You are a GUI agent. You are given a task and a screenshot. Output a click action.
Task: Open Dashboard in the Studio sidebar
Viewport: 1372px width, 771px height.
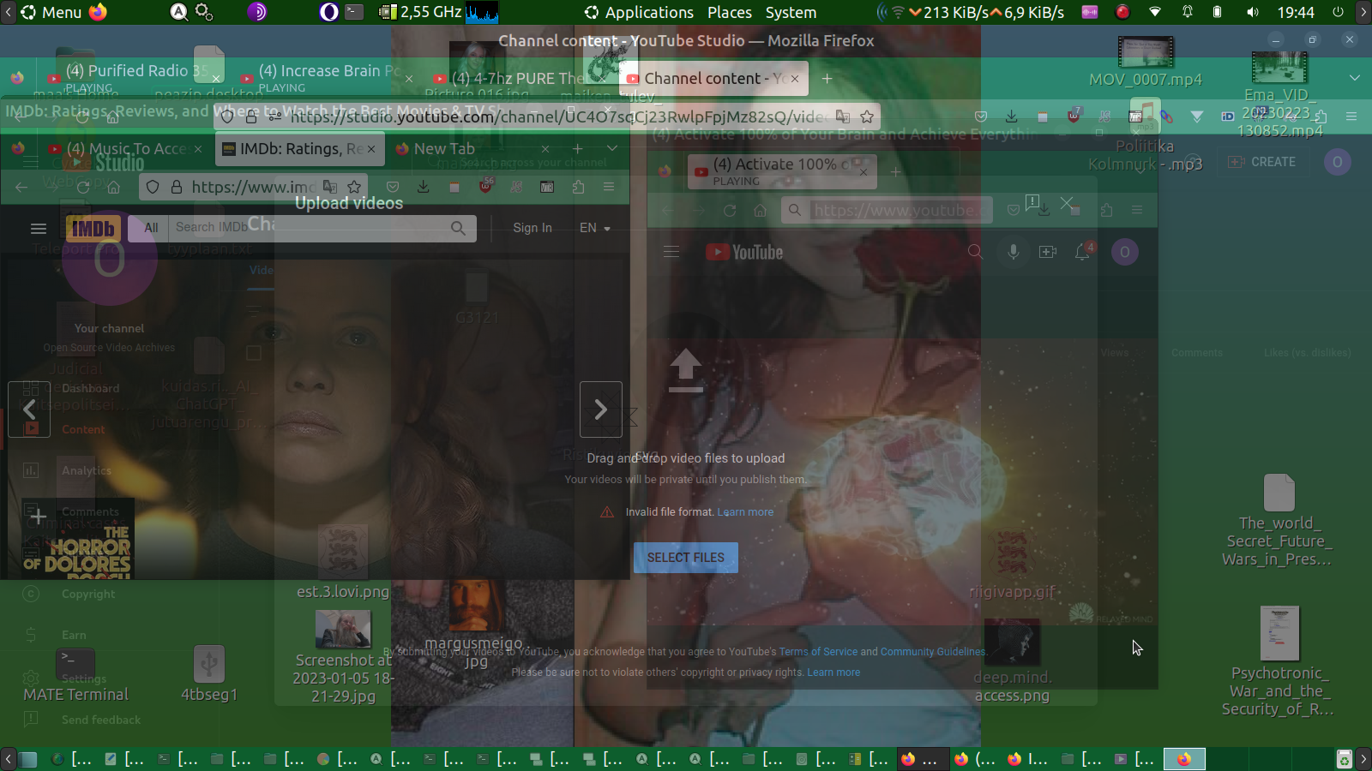(90, 388)
